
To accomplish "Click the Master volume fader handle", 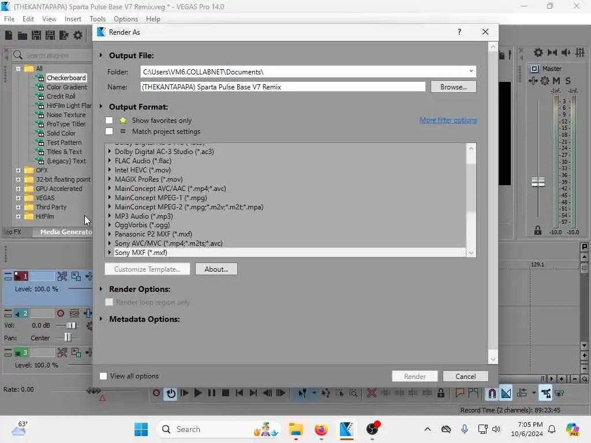I will [x=538, y=182].
